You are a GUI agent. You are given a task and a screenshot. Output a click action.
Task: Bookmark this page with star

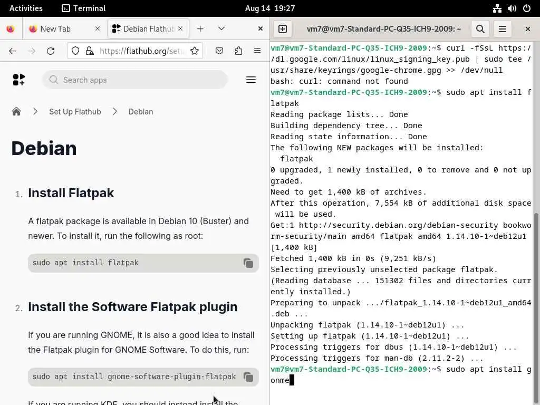[x=195, y=51]
